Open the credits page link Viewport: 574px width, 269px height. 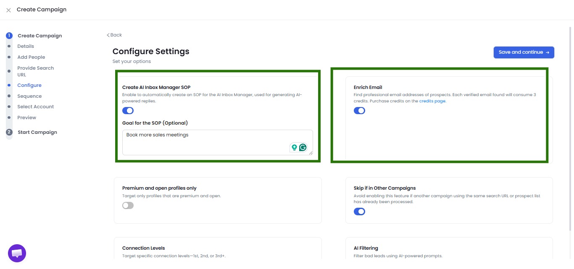point(432,101)
